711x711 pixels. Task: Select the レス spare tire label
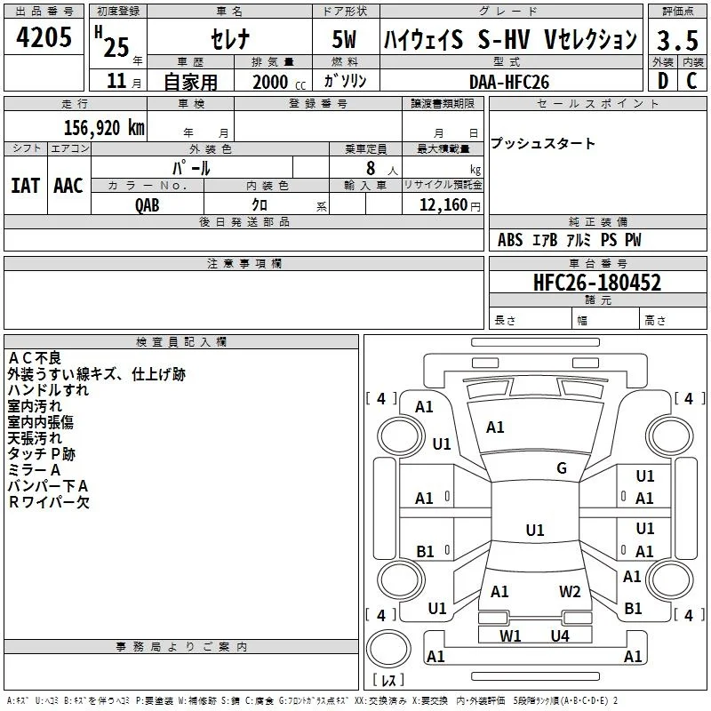coord(388,680)
